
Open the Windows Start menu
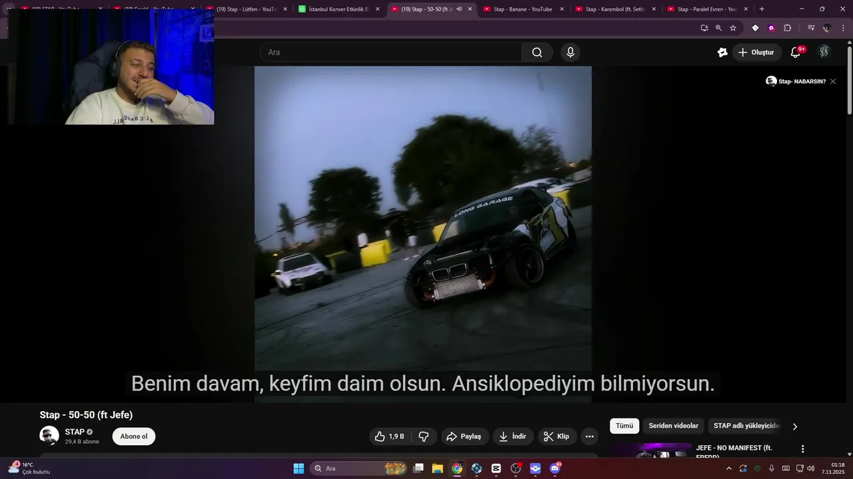299,468
